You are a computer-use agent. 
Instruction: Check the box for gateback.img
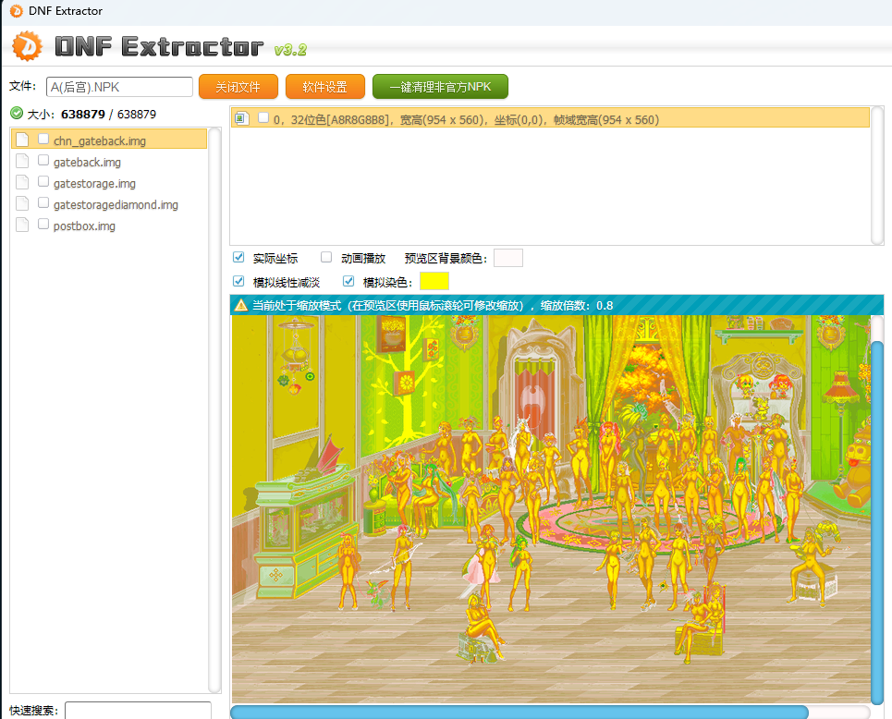[x=43, y=161]
